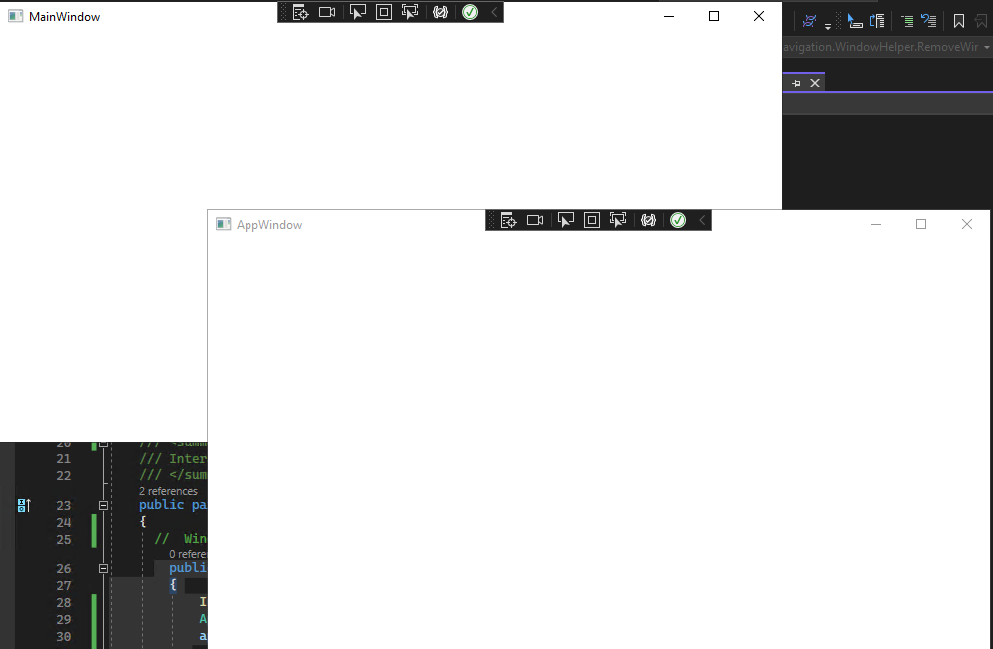Screen dimensions: 993x649
Task: Toggle bookmark icon in Visual Studio toolbar
Action: pyautogui.click(x=959, y=21)
